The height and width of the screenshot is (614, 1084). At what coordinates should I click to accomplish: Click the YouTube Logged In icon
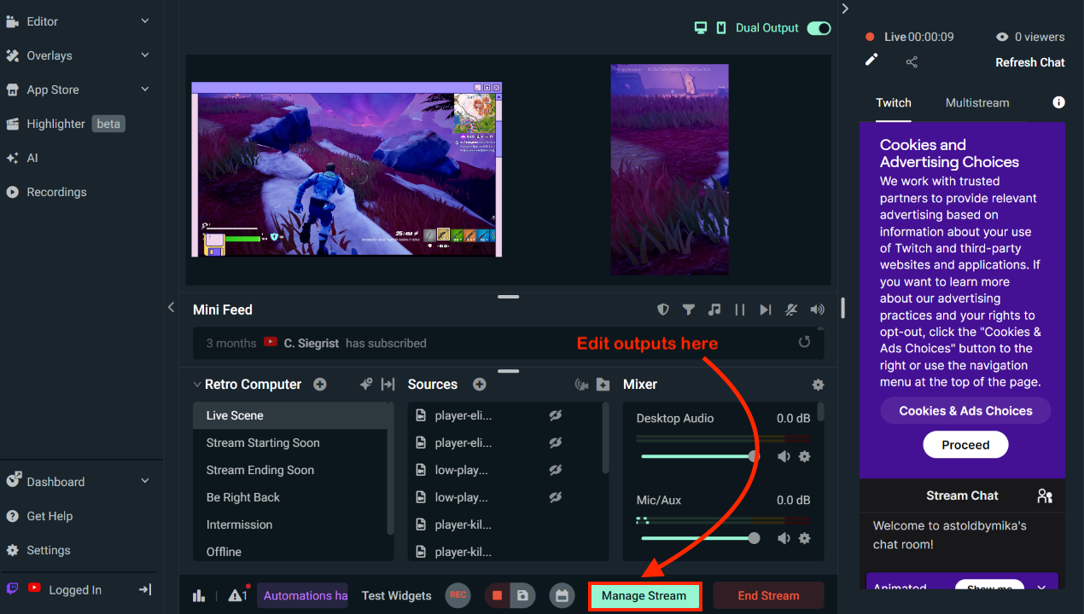coord(34,588)
